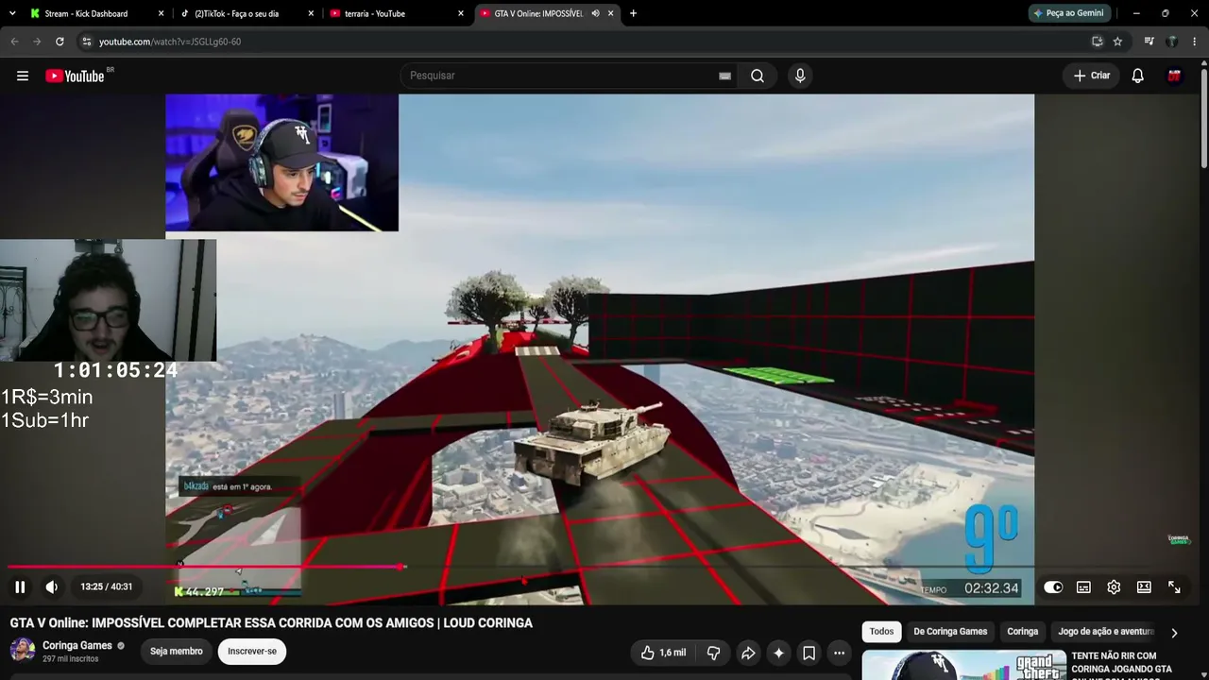Select the Jogo de ação e aventura chip

(x=1106, y=632)
